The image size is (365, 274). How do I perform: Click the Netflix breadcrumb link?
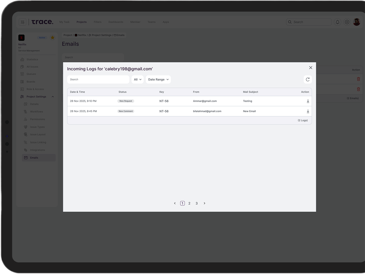tap(81, 35)
